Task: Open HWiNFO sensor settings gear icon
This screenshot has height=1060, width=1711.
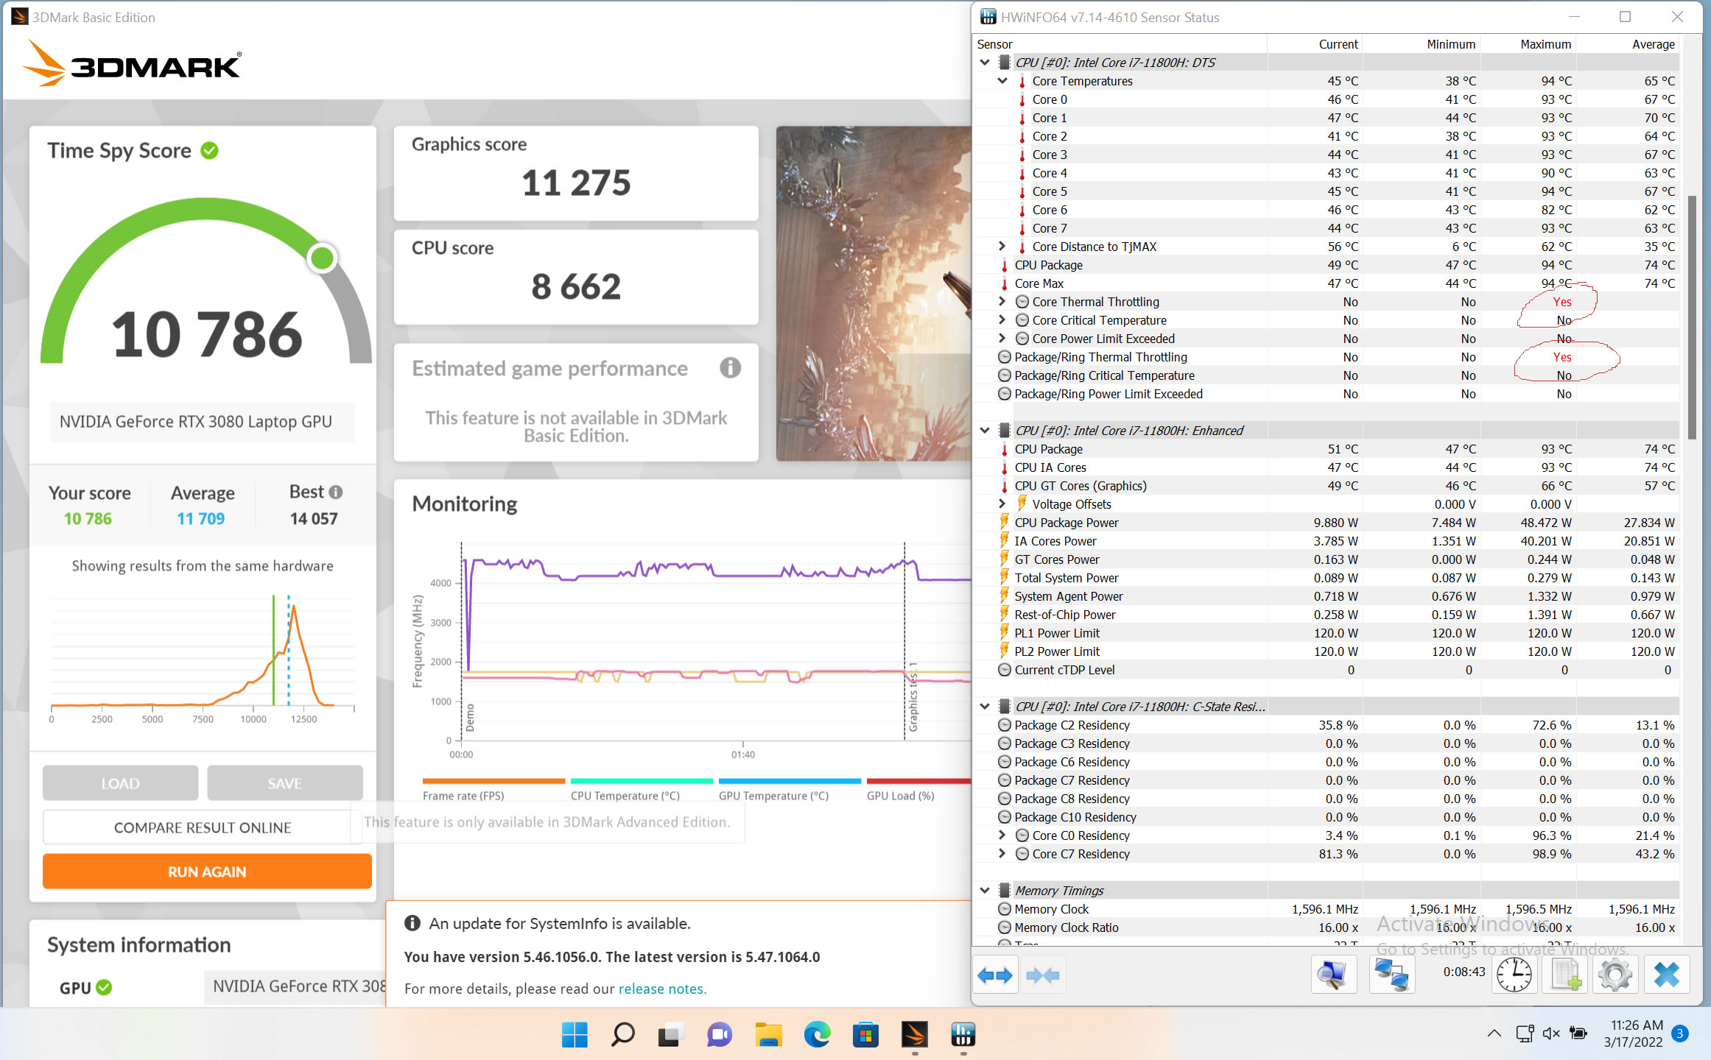Action: [x=1615, y=975]
